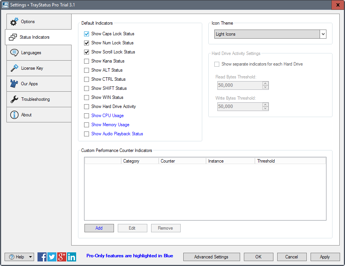Open Advanced Settings
Screen dimensions: 345x266
211,257
